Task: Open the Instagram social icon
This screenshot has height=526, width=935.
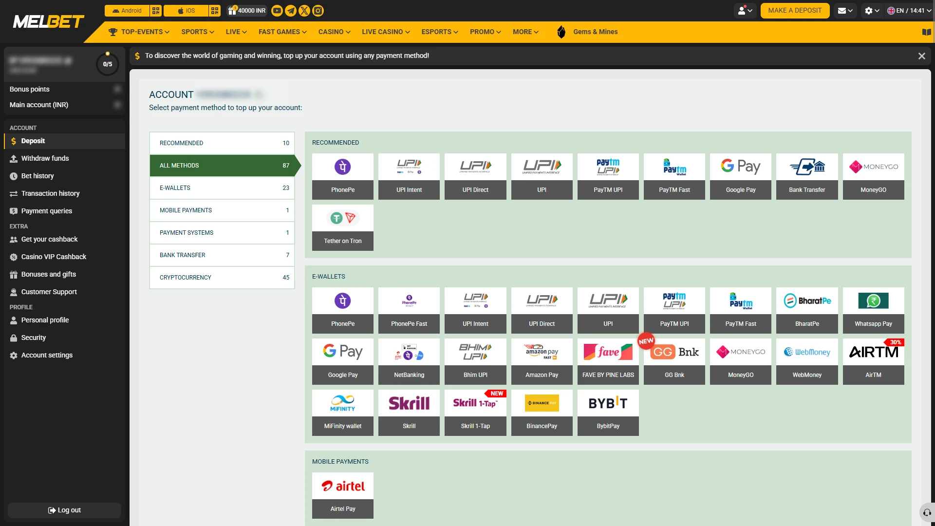Action: point(318,11)
